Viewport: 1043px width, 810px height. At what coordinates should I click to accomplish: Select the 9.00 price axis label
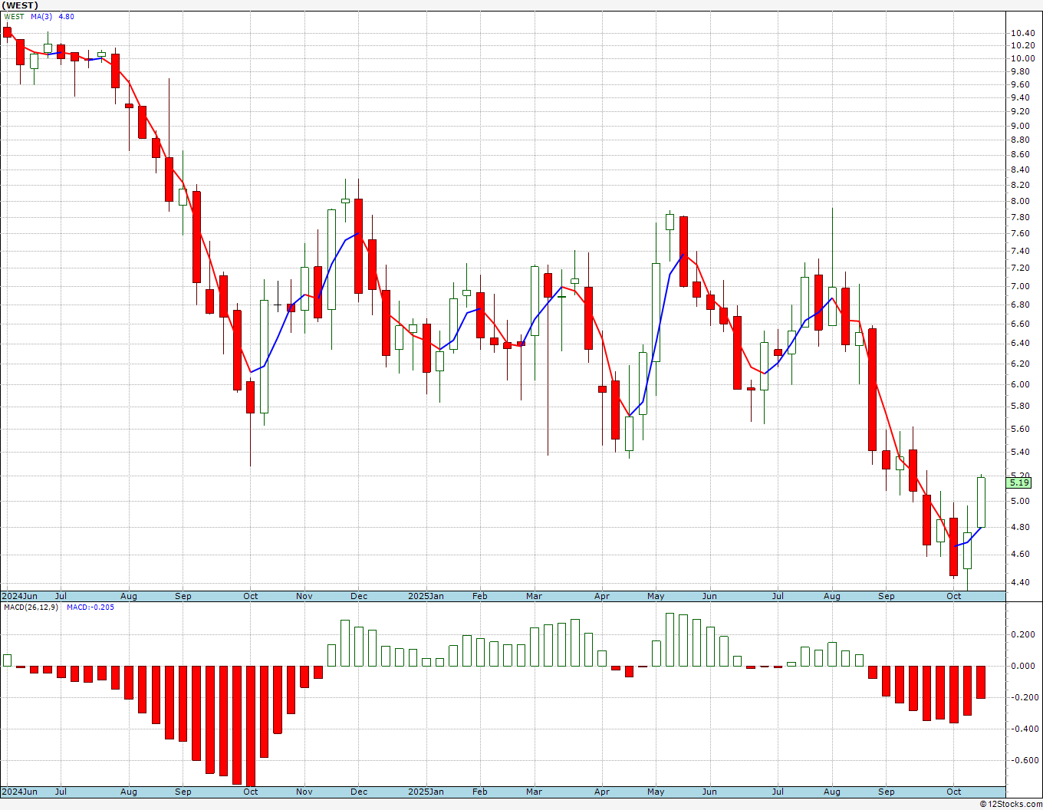[1022, 126]
